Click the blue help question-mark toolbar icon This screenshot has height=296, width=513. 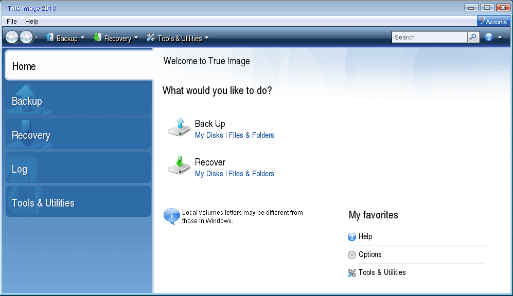(x=489, y=38)
